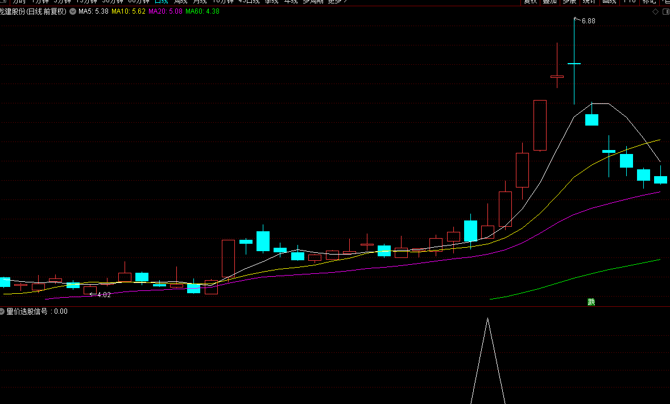Viewport: 670px width, 404px height.
Task: Switch to the 年线 period tab
Action: (x=291, y=2)
